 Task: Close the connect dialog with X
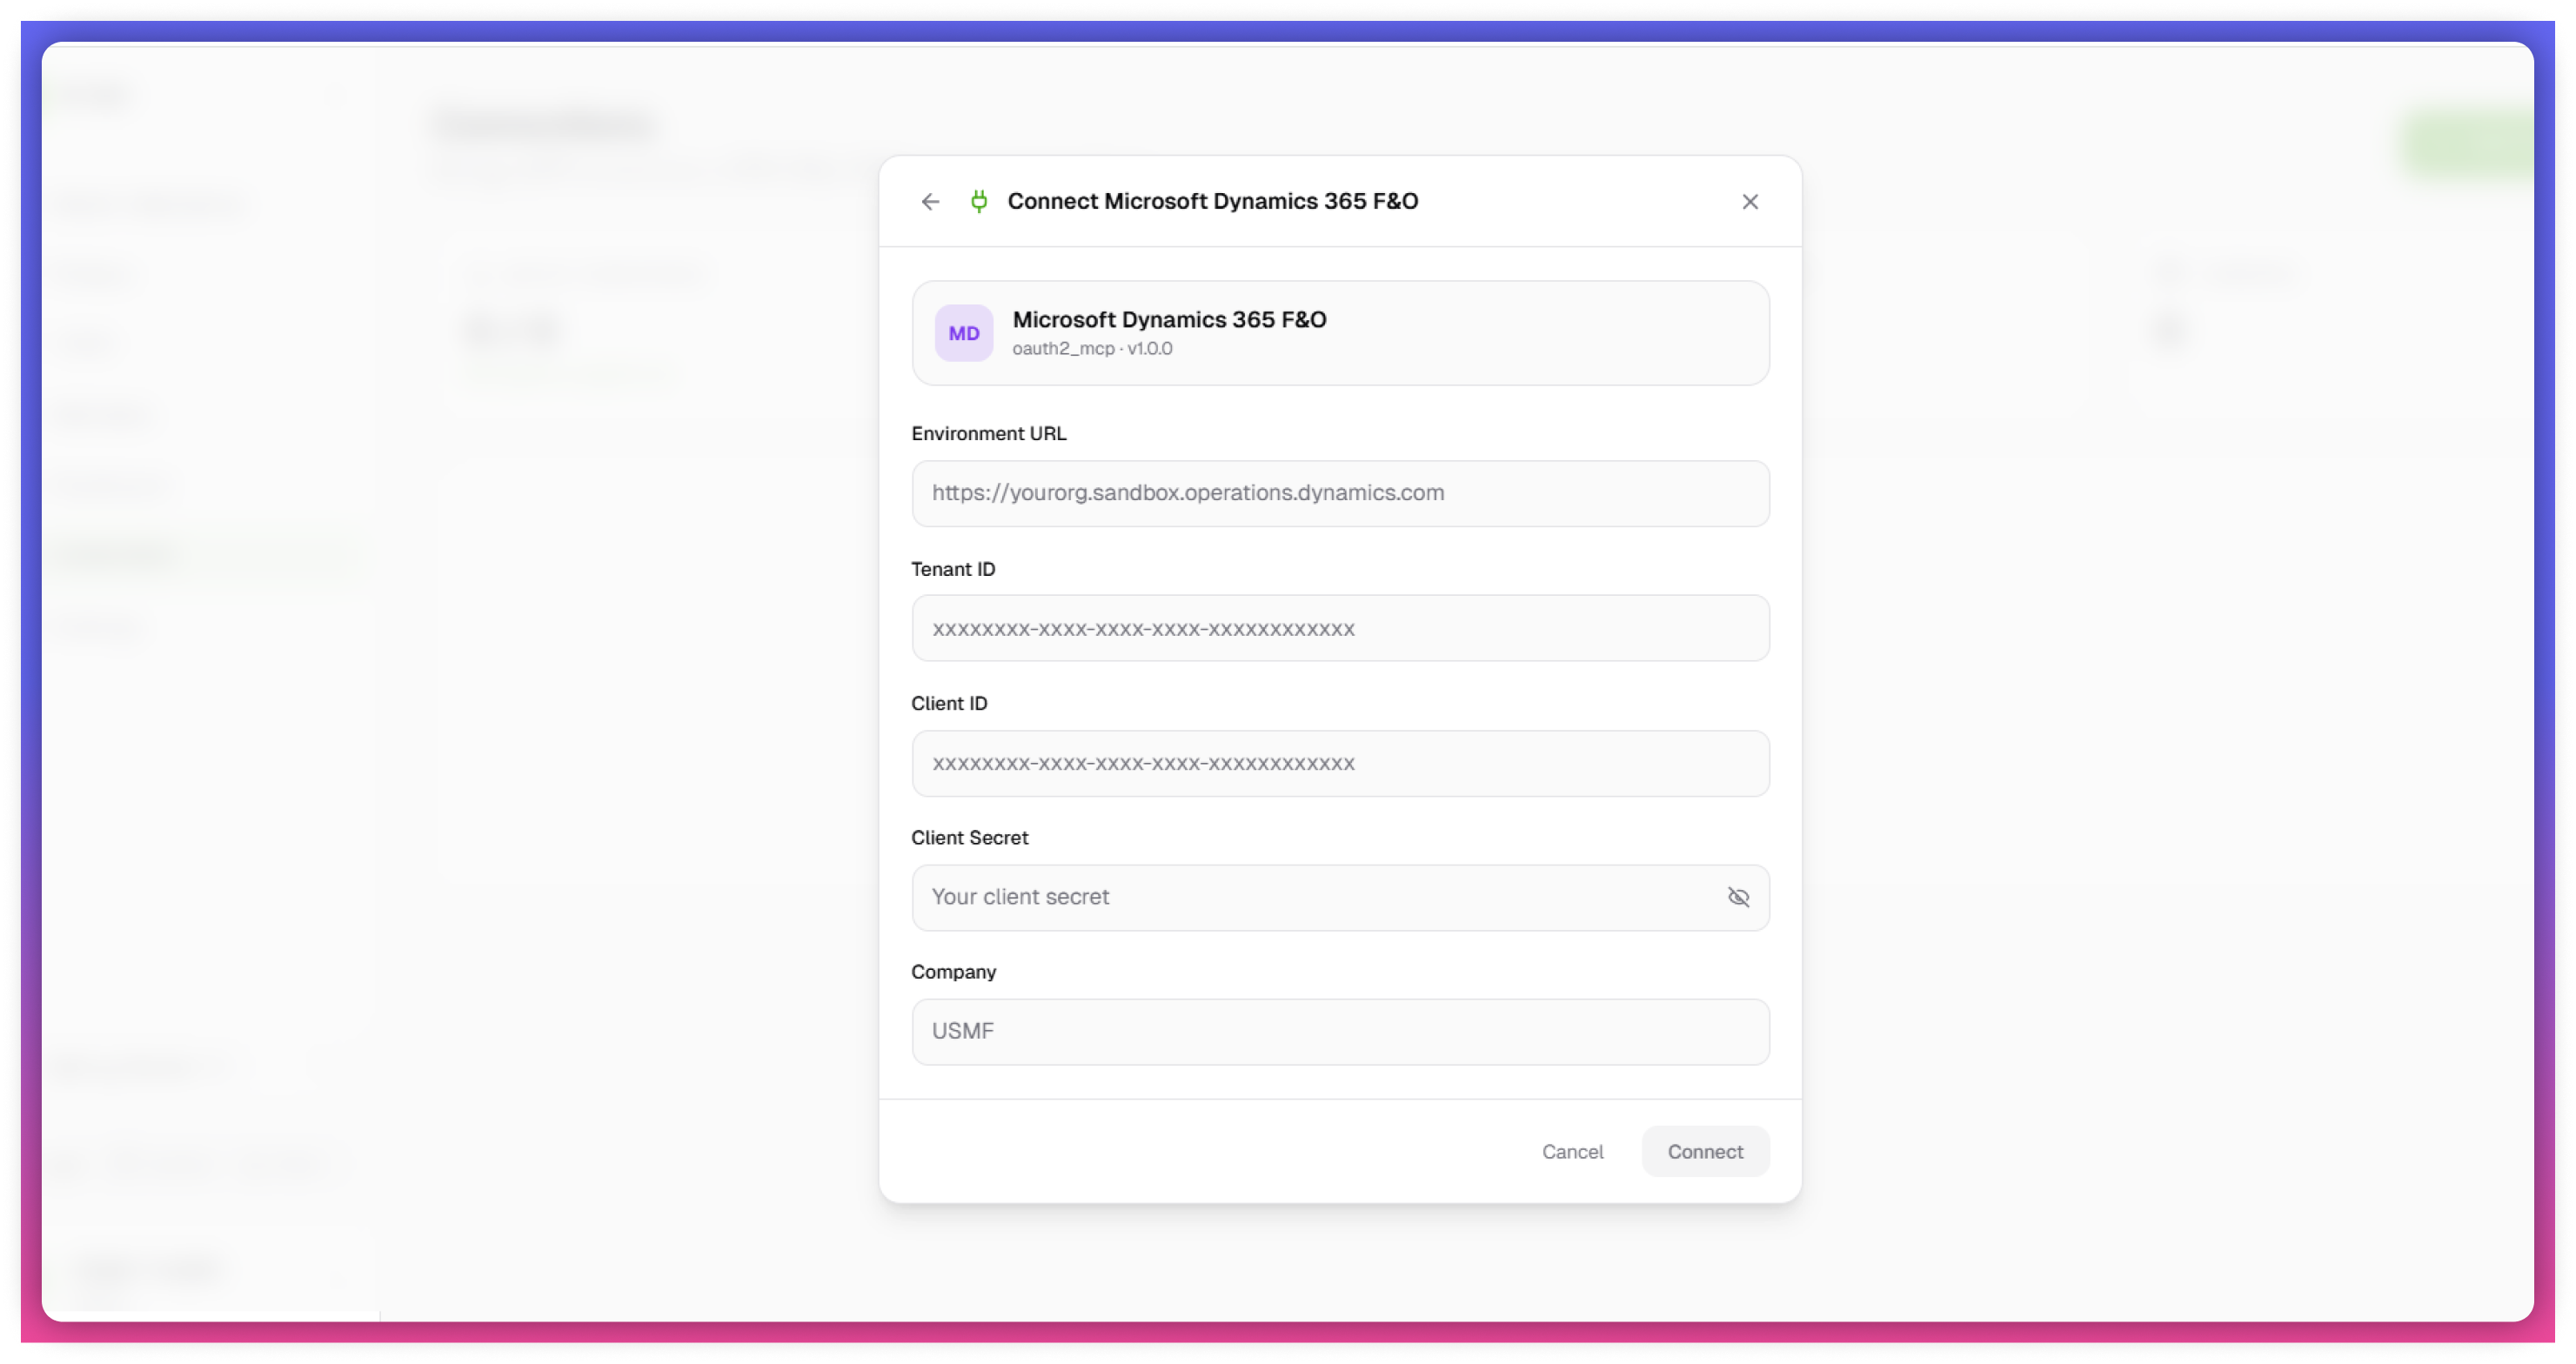coord(1749,202)
